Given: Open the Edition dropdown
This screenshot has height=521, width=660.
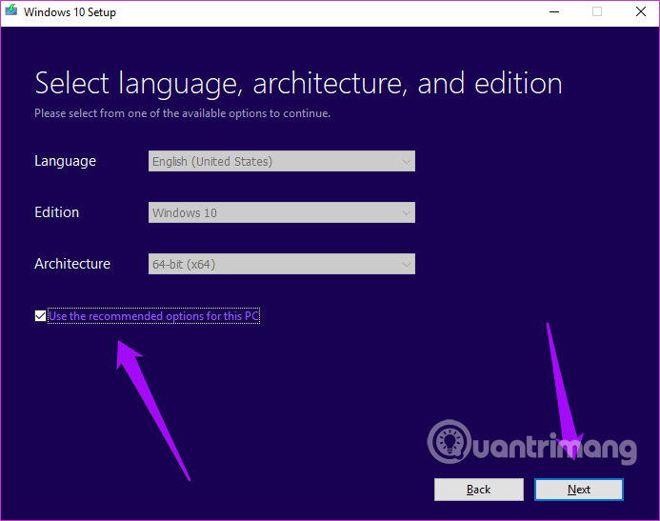Looking at the screenshot, I should pyautogui.click(x=282, y=212).
